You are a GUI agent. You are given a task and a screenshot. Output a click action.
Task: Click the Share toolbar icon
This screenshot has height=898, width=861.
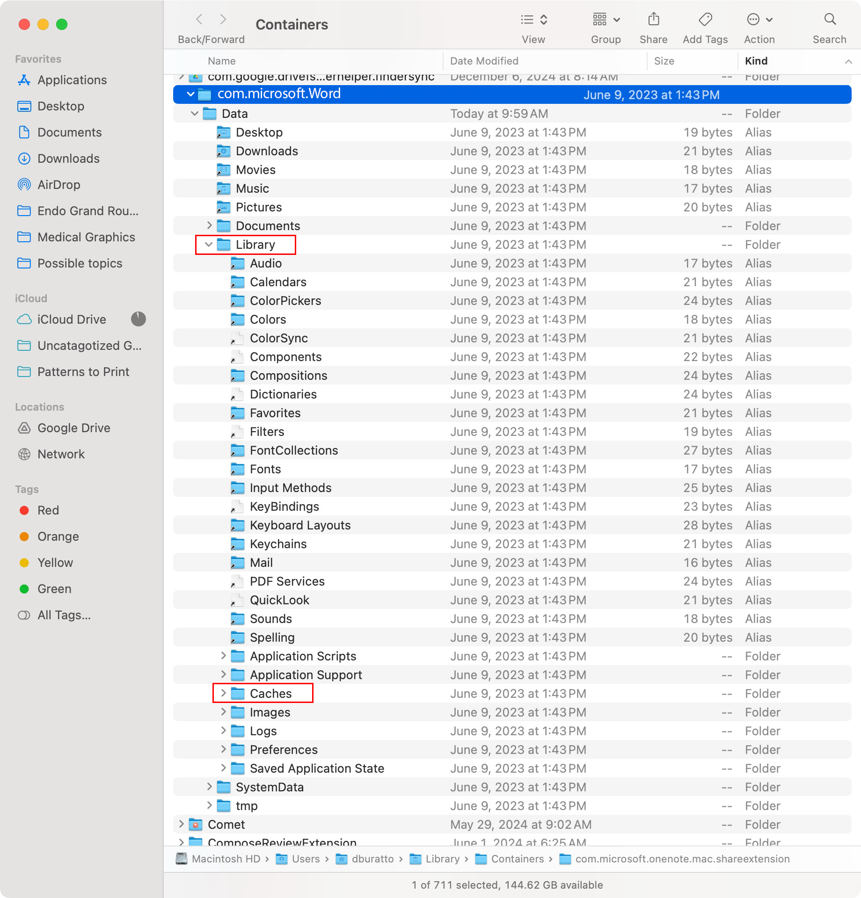pos(653,20)
